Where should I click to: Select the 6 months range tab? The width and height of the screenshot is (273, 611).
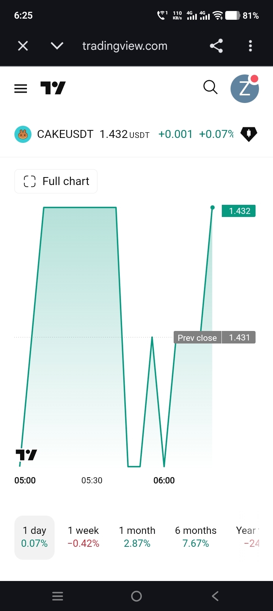(x=196, y=537)
